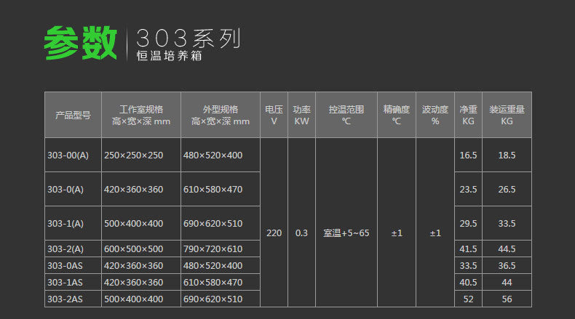
Task: Select the 净重 KG column header
Action: click(468, 116)
